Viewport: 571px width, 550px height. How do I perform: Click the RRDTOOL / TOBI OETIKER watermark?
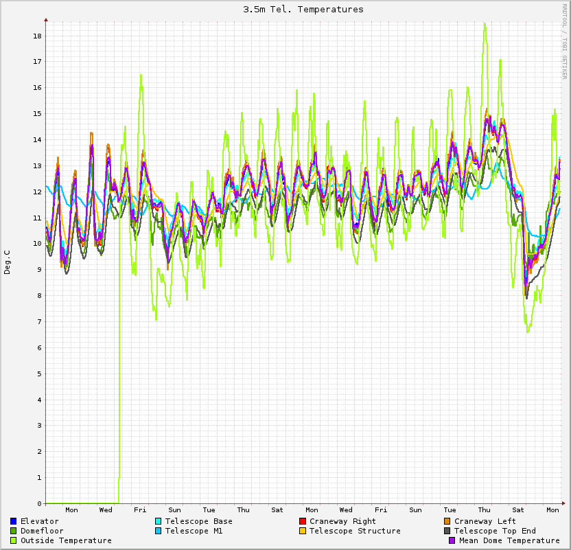tap(565, 41)
